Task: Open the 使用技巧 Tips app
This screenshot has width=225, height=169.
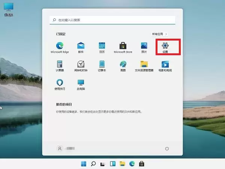Action: click(60, 84)
